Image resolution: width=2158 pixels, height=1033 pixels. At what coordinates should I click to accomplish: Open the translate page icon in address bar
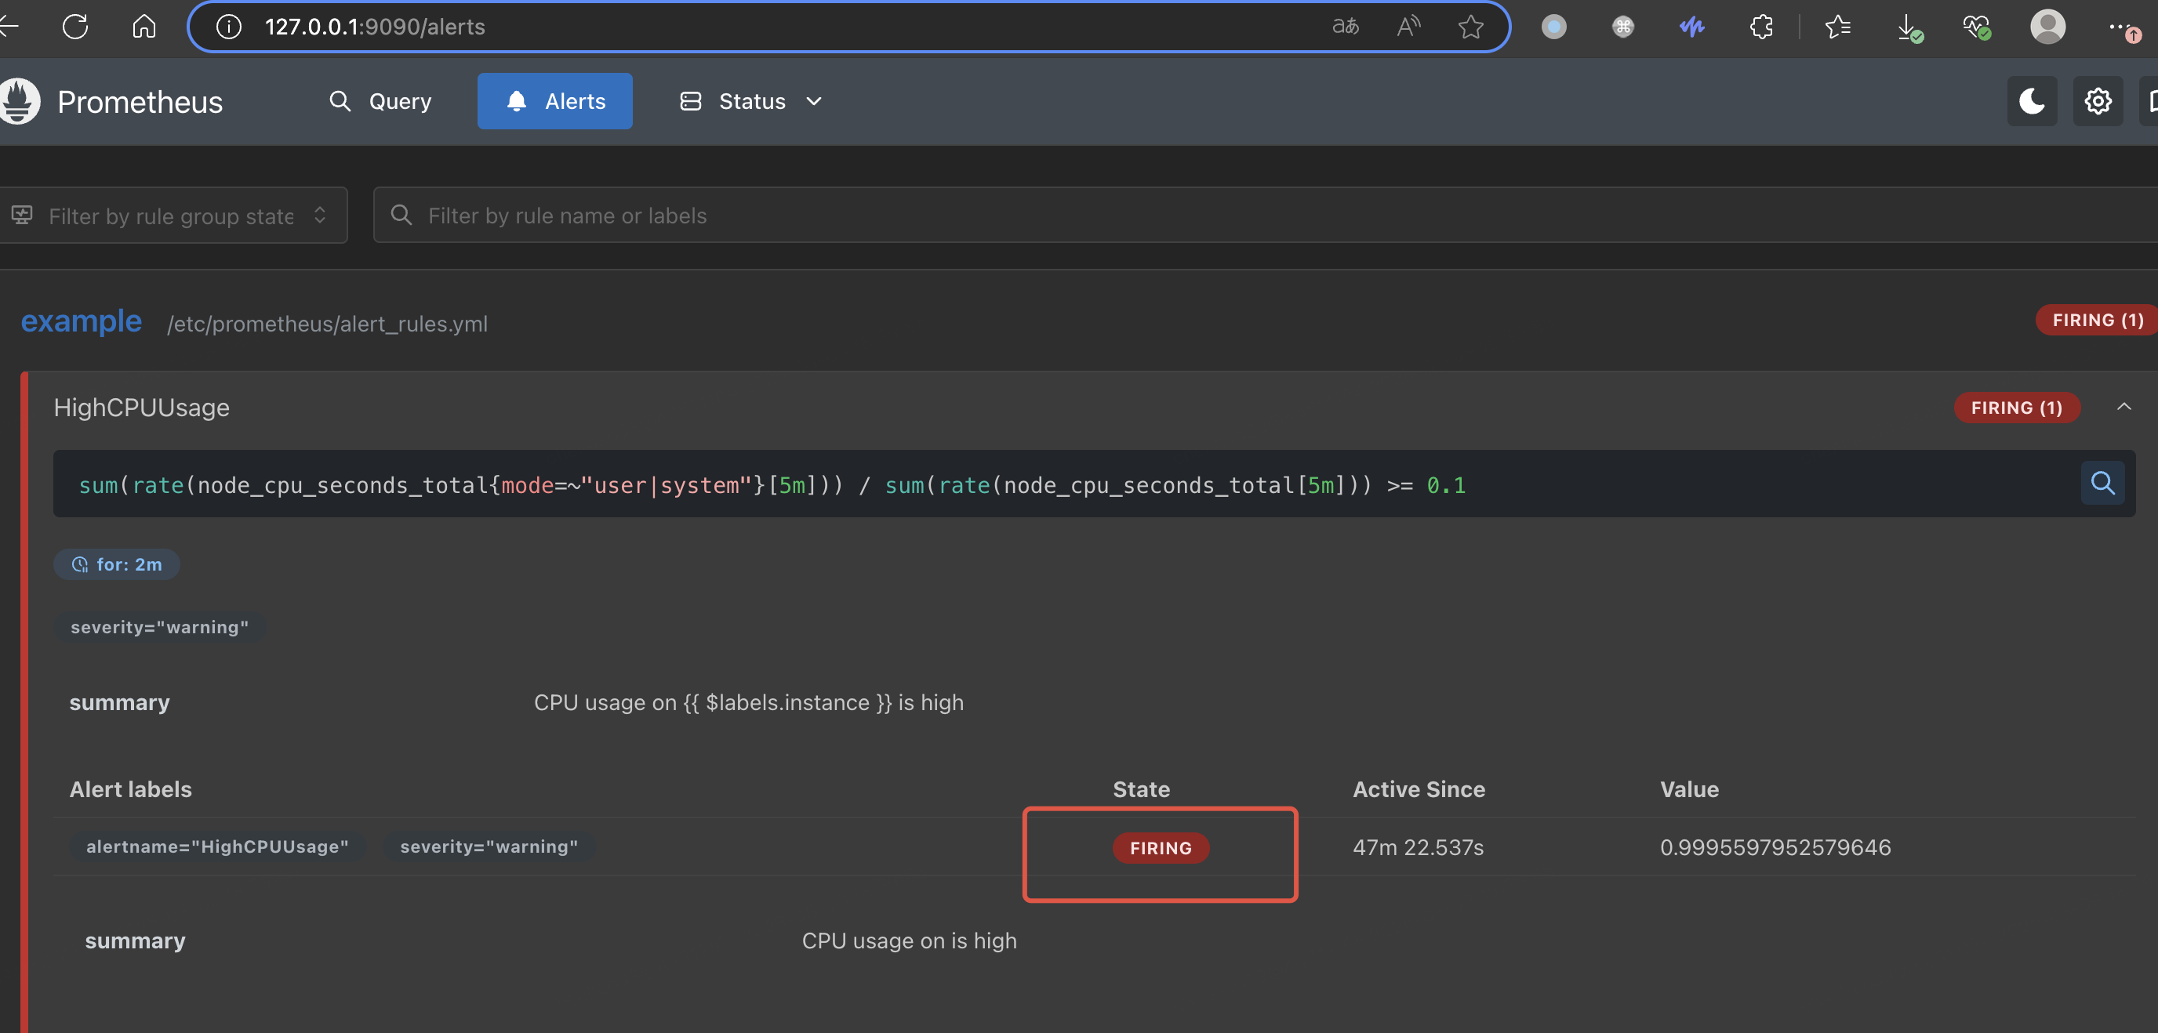pos(1346,27)
